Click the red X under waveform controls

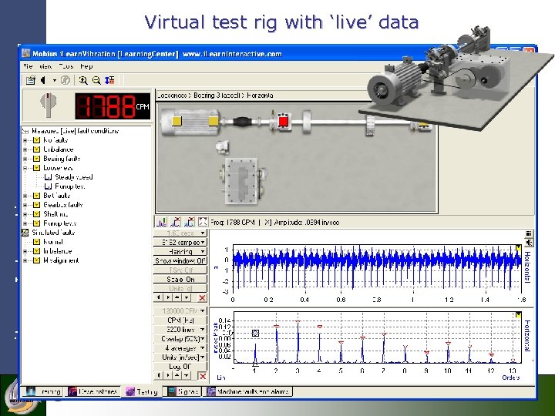(x=202, y=298)
